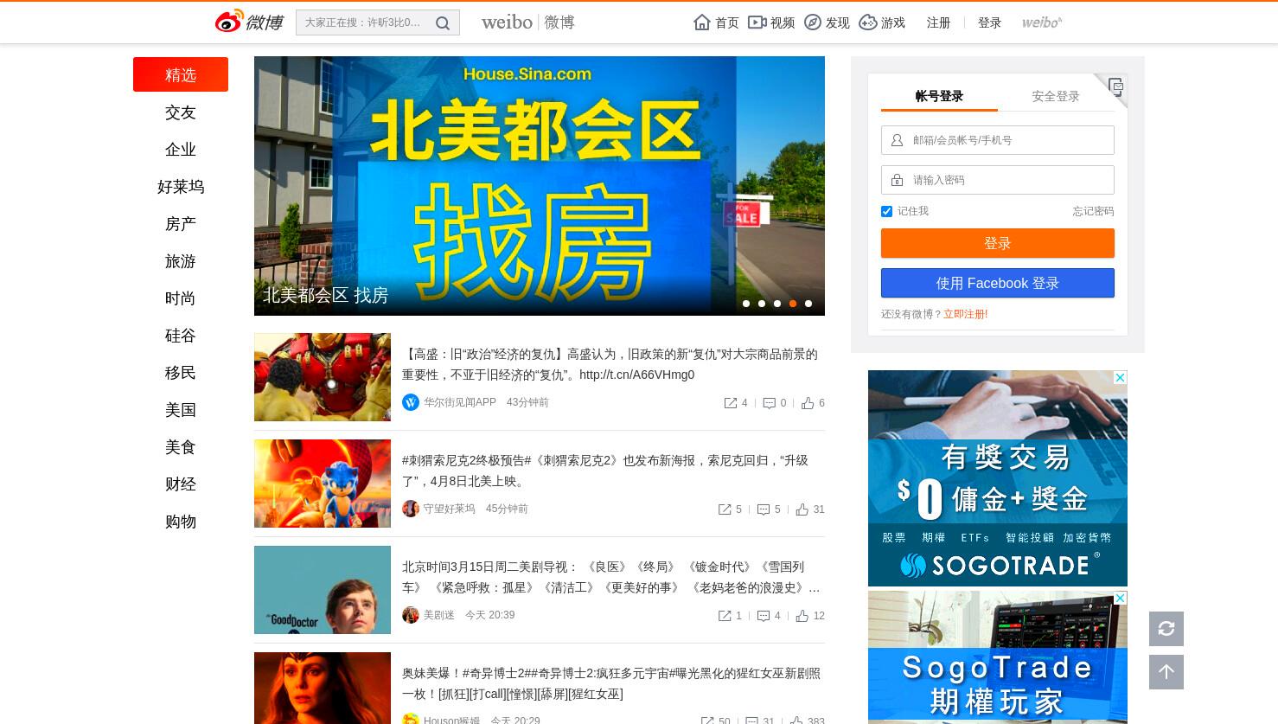Select 交友 category

pos(181,112)
